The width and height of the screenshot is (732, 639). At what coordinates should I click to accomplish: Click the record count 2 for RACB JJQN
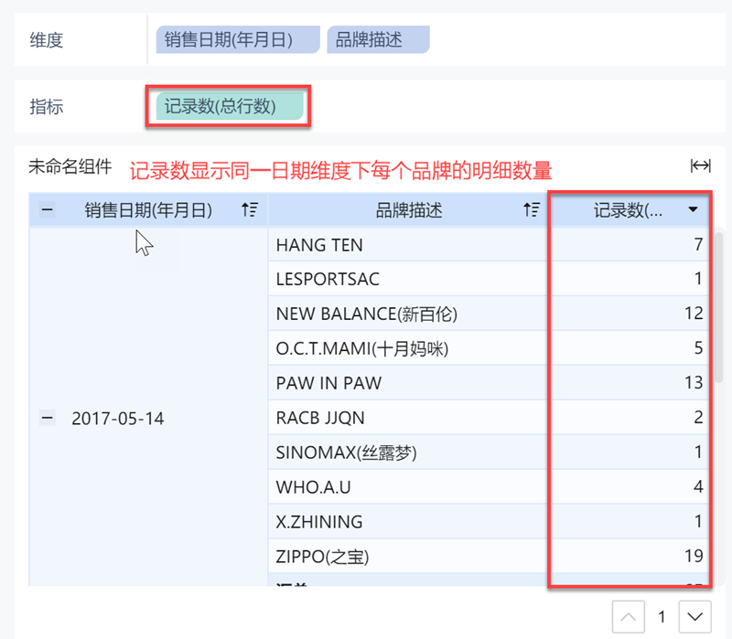pyautogui.click(x=698, y=418)
